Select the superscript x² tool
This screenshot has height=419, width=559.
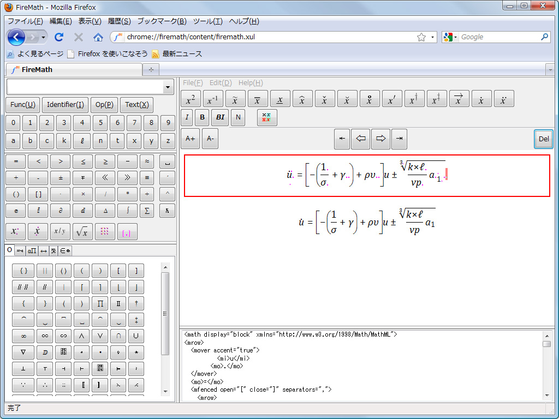189,99
